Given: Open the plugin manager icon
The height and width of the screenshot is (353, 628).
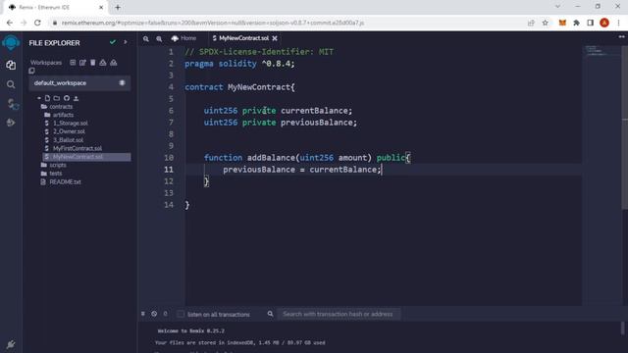Looking at the screenshot, I should click(11, 344).
